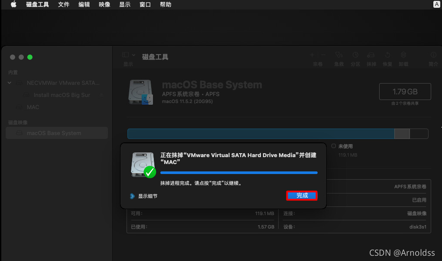This screenshot has width=442, height=261.
Task: Open the 文件 menu
Action: click(x=64, y=4)
